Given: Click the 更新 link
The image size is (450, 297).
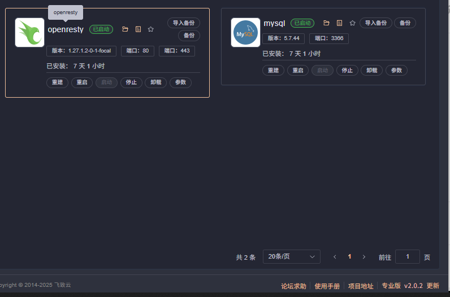Looking at the screenshot, I should coord(433,286).
